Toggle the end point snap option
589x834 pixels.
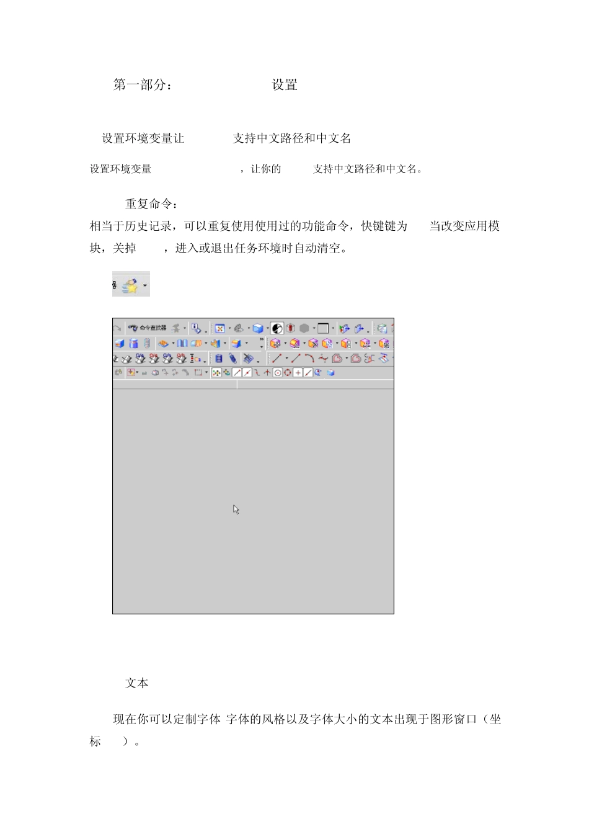click(237, 372)
